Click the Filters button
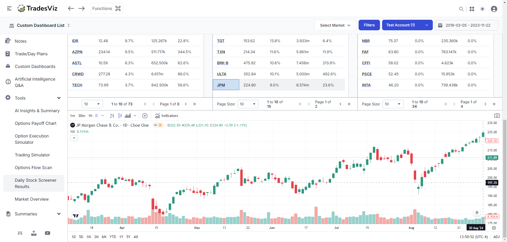This screenshot has height=242, width=507. 369,25
